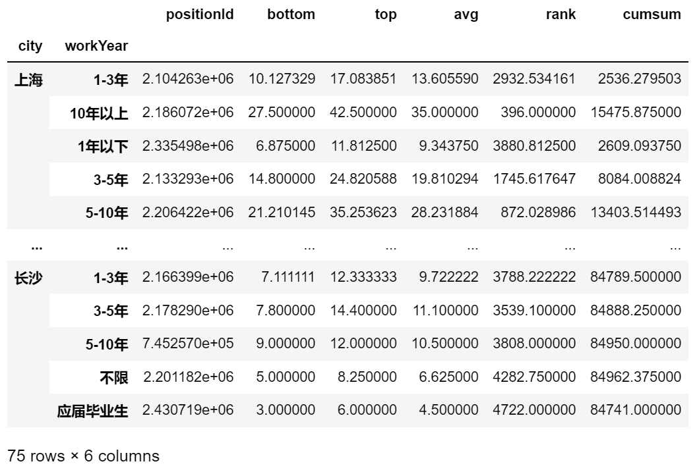Select the 长沙 city row label

coord(28,278)
